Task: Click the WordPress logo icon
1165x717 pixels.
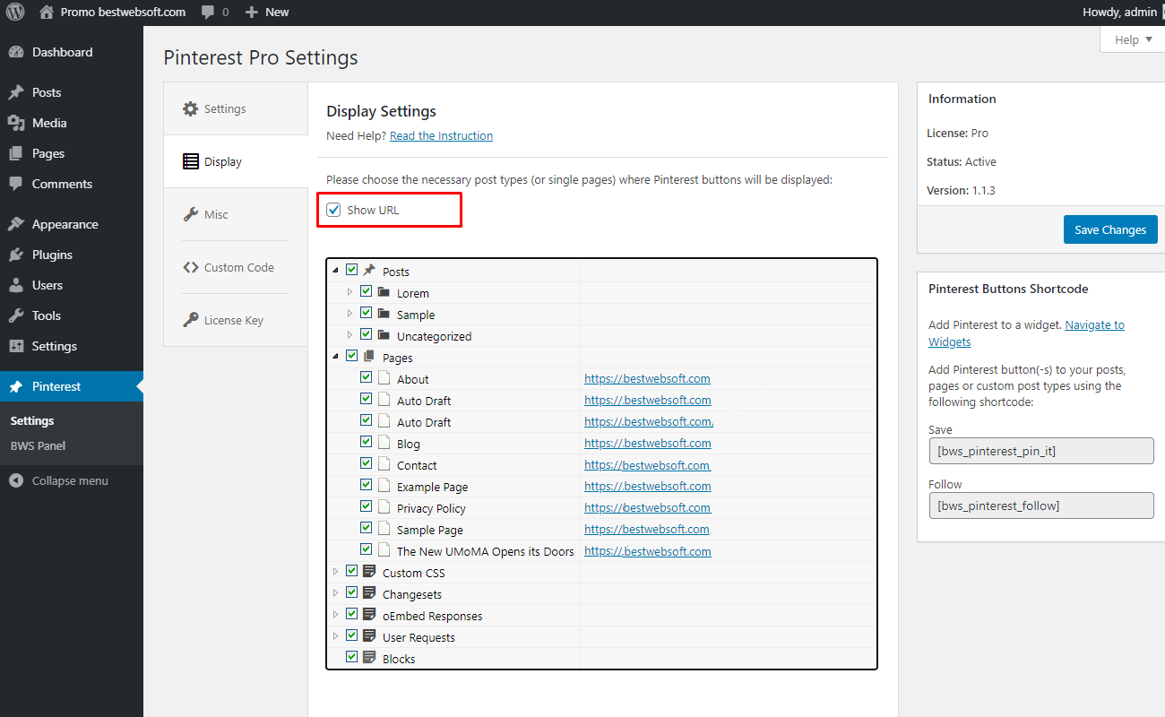Action: 15,13
